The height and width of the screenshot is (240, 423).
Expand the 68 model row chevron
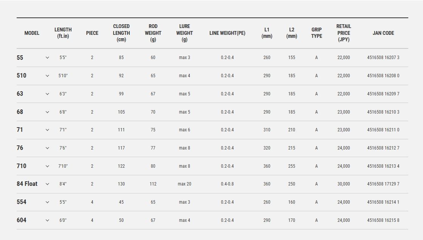pyautogui.click(x=47, y=112)
